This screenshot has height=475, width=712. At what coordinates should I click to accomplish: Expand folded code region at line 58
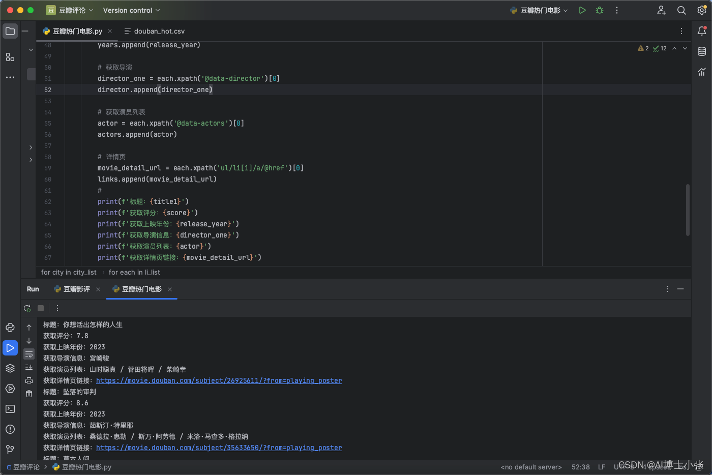[x=31, y=160]
